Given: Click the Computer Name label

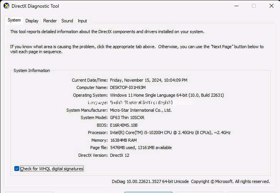Looking at the screenshot, I should click(92, 87).
